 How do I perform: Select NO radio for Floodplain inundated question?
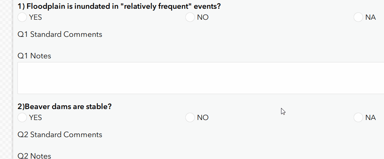(x=190, y=17)
